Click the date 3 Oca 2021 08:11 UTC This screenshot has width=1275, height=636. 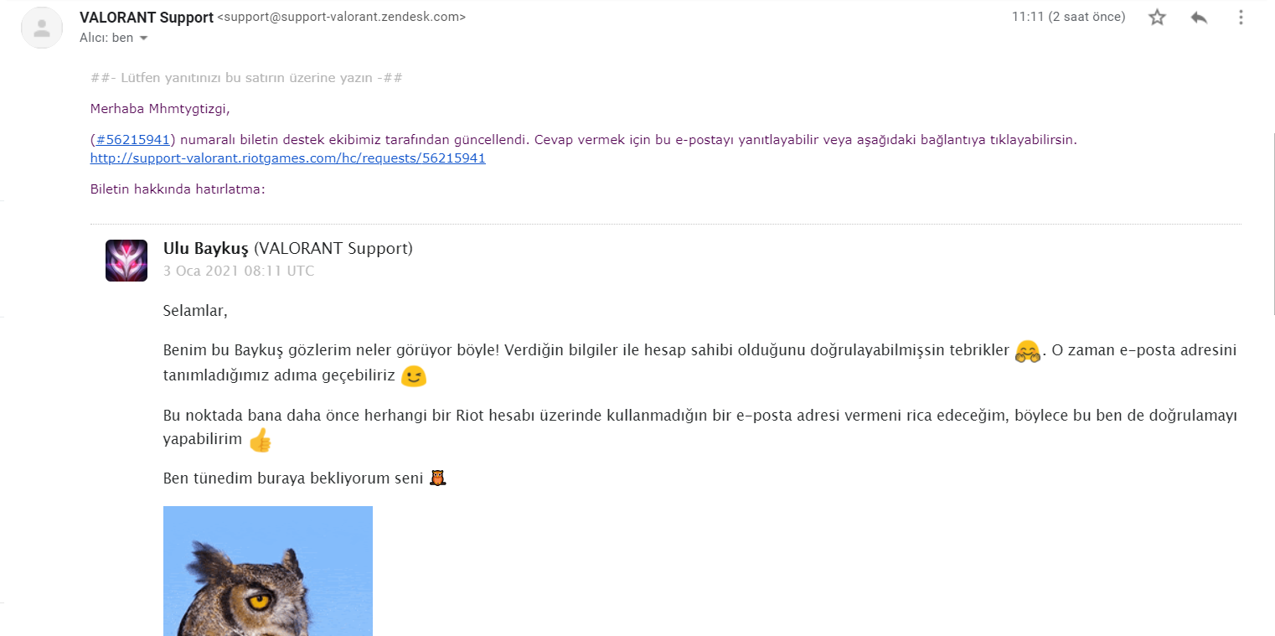239,271
